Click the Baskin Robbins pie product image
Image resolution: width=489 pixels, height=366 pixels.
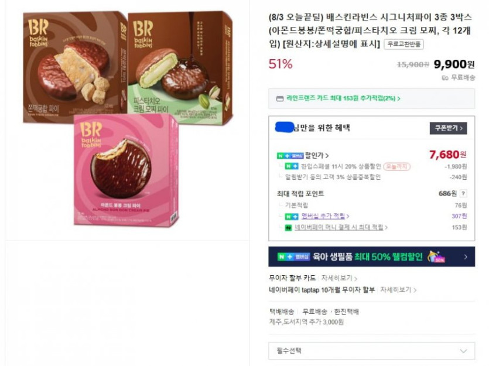[x=128, y=119]
